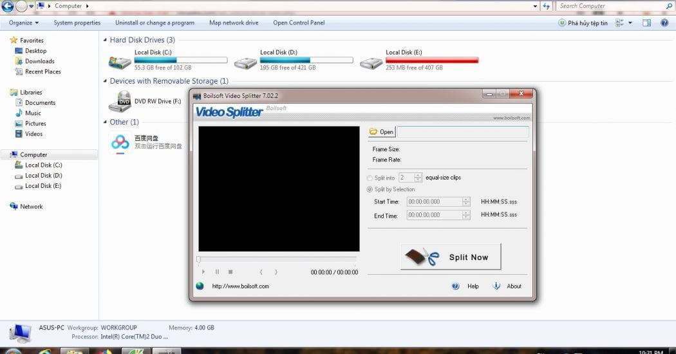Select Local Disk (E:) in the navigation tree
Screen dimensions: 676x354
43,186
